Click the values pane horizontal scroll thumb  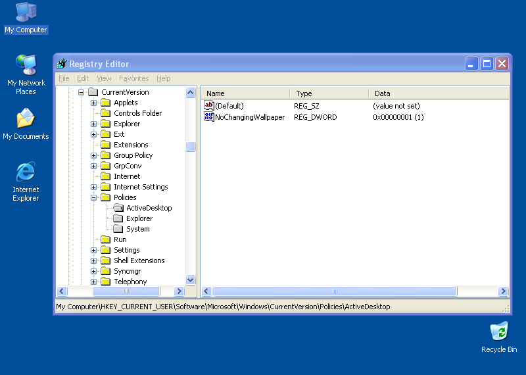[335, 291]
